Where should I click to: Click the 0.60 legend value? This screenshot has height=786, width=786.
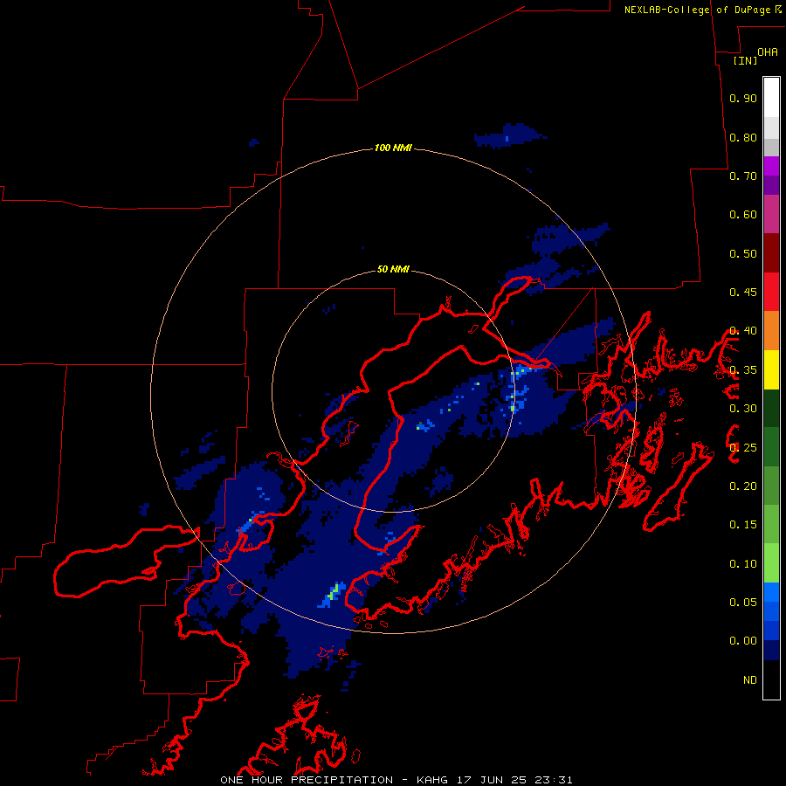(x=743, y=215)
